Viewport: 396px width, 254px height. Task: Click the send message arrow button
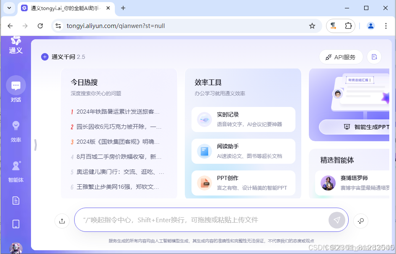click(336, 220)
